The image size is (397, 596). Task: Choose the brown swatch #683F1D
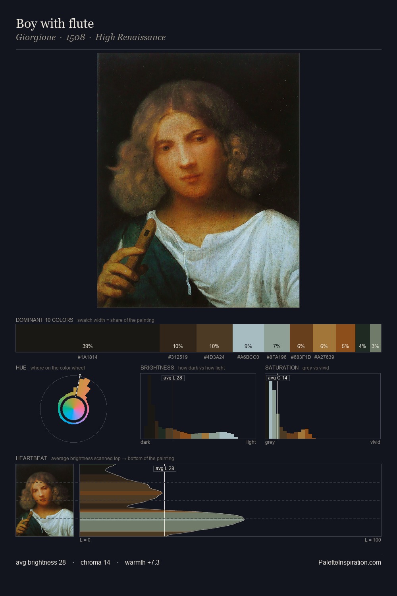point(301,338)
